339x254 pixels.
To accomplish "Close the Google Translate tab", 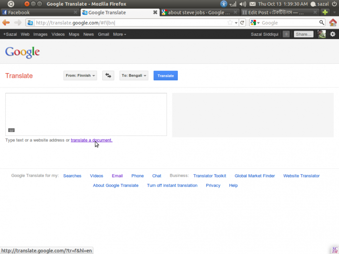I will (x=155, y=12).
